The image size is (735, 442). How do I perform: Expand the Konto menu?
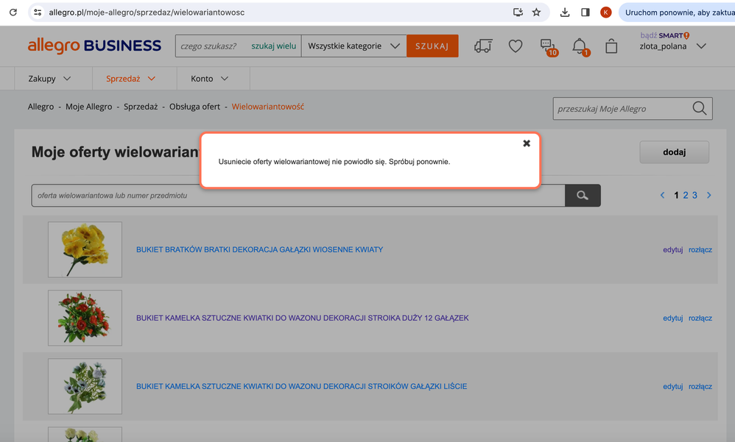(210, 79)
